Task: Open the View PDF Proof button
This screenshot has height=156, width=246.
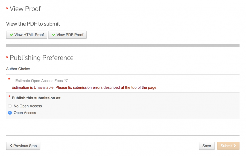Action: (68, 35)
